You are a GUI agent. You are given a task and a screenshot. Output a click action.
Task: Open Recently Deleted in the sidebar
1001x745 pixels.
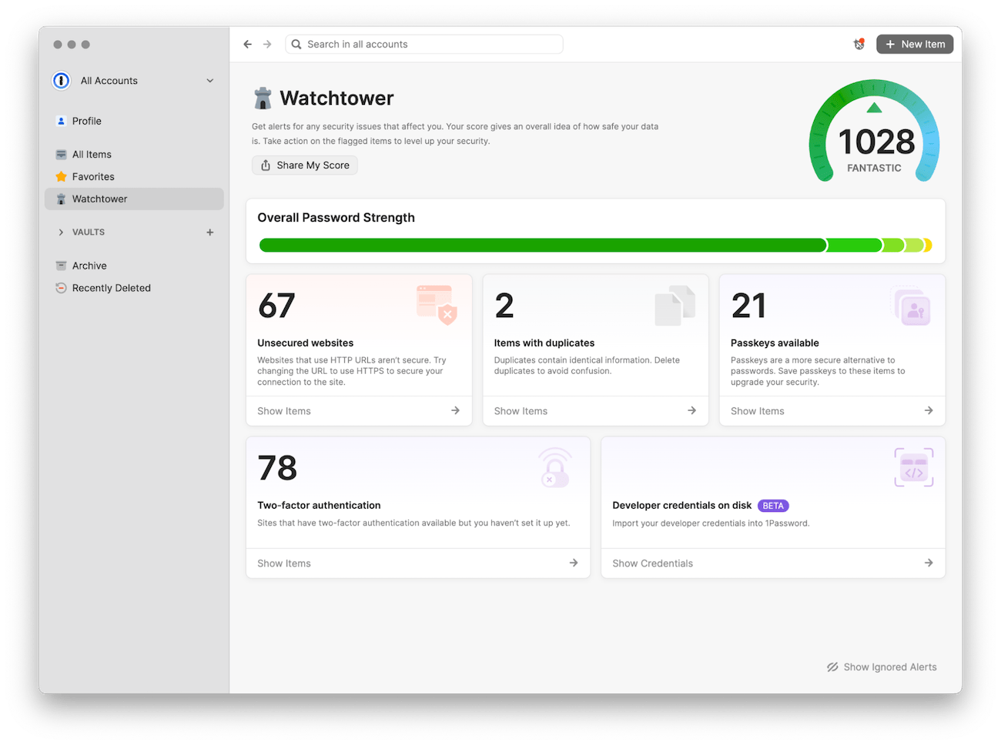(111, 287)
